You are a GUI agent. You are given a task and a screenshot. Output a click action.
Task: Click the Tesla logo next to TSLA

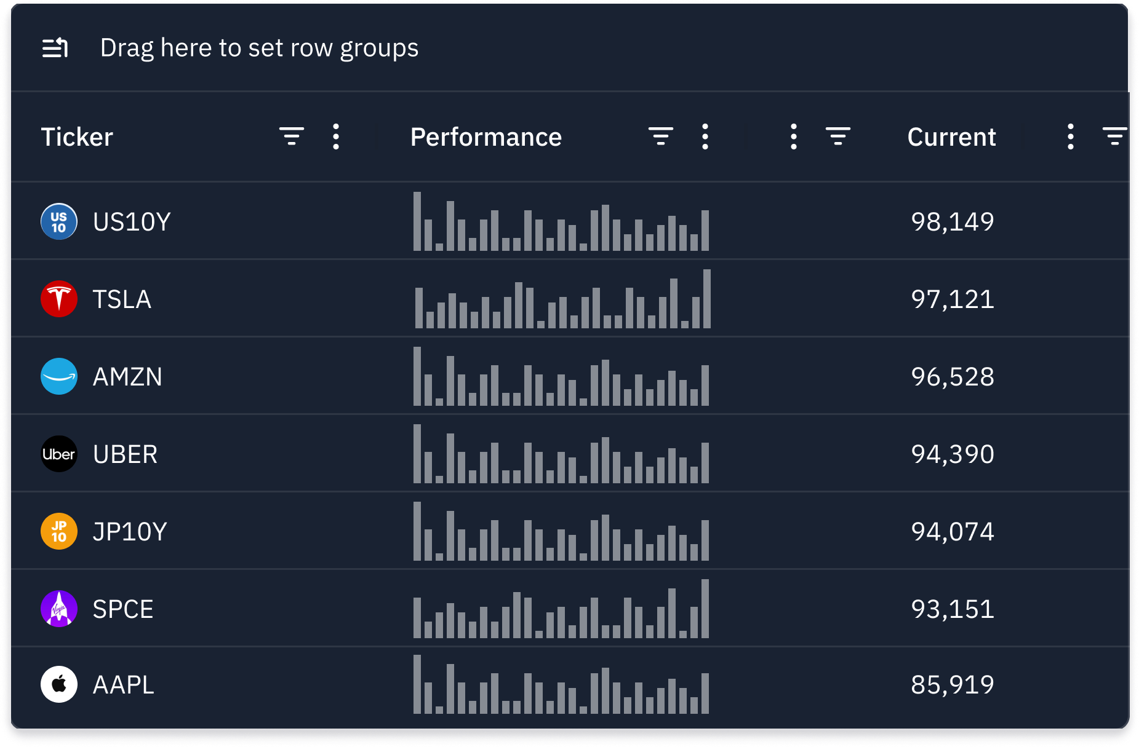tap(58, 299)
